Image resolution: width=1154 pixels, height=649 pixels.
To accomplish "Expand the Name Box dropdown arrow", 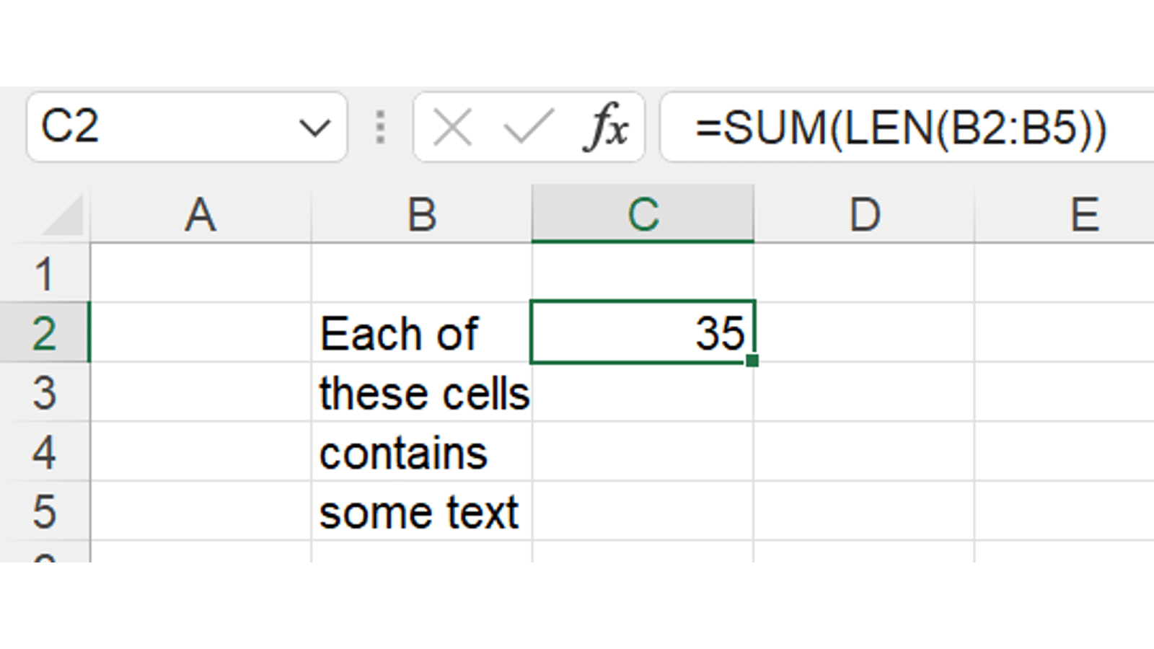I will click(314, 128).
